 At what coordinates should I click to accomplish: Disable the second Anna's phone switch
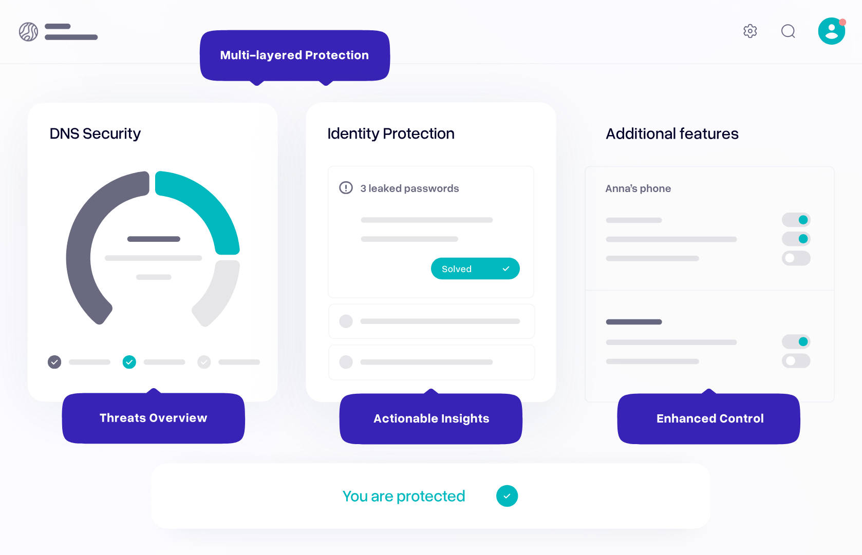tap(796, 239)
